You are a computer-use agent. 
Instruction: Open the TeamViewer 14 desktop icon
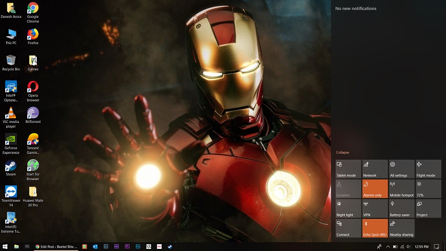10,192
